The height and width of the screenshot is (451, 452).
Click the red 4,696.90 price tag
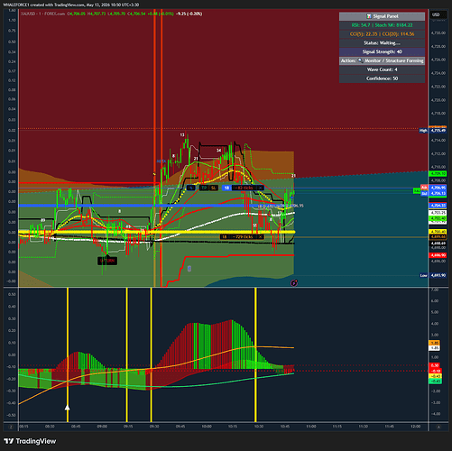pos(438,255)
